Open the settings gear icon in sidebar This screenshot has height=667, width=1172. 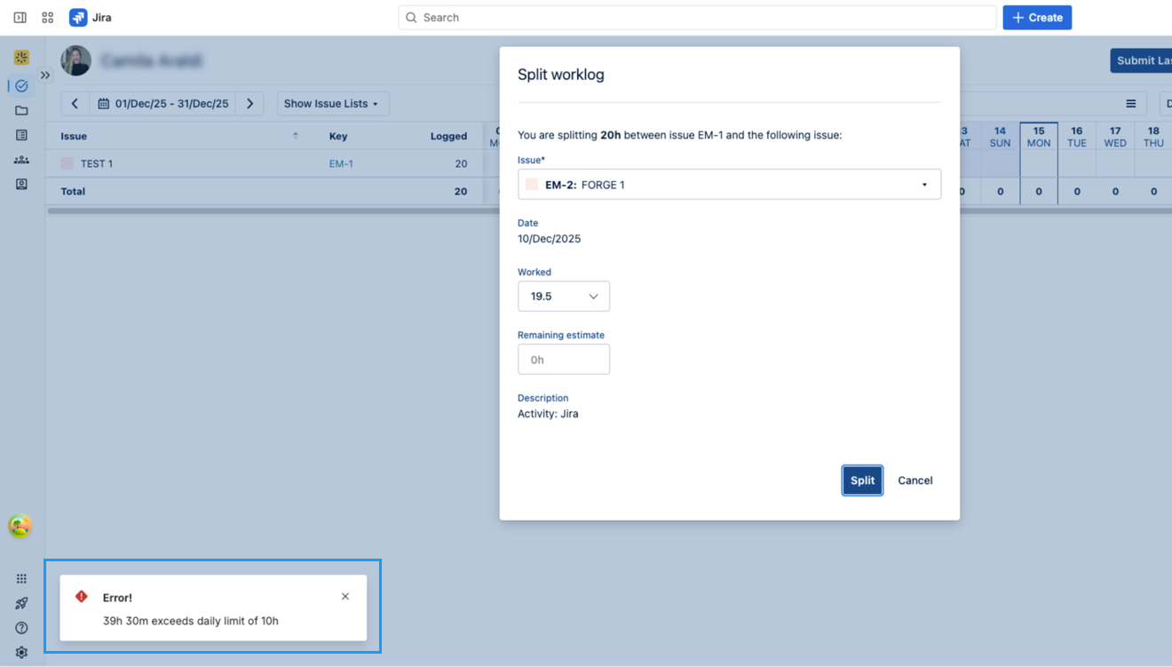[x=21, y=652]
